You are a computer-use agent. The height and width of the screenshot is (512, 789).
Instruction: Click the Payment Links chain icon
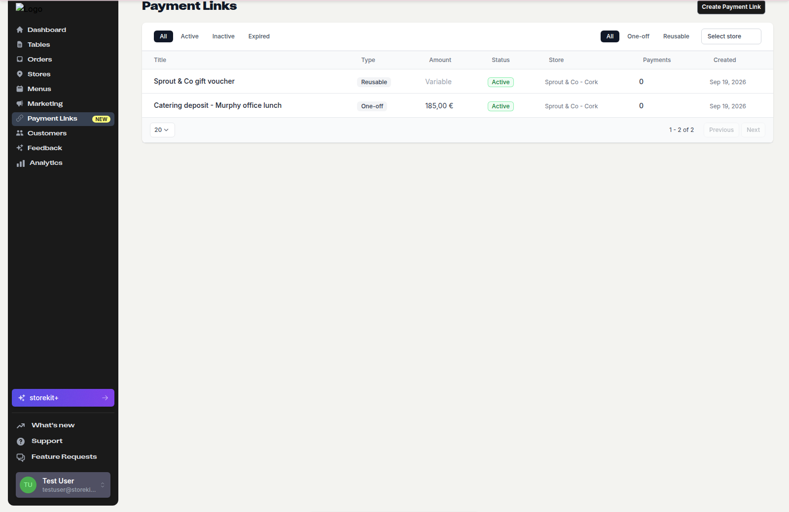(20, 119)
